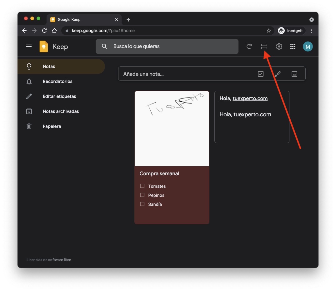Open the Keep settings gear
The image size is (336, 291).
[279, 46]
